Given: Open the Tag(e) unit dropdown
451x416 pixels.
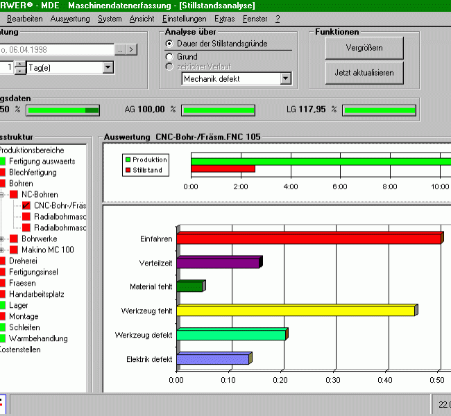Looking at the screenshot, I should [108, 67].
